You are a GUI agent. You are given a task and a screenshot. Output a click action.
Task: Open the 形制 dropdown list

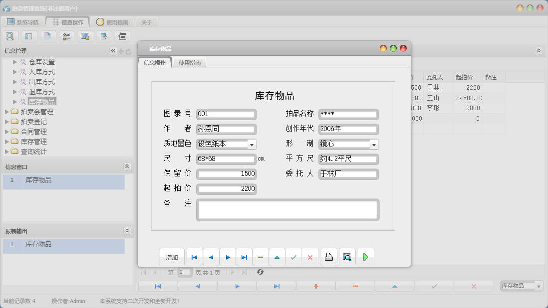click(374, 145)
